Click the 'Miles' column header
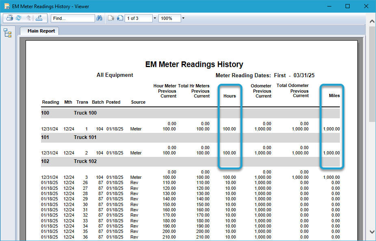This screenshot has width=376, height=241. [334, 96]
